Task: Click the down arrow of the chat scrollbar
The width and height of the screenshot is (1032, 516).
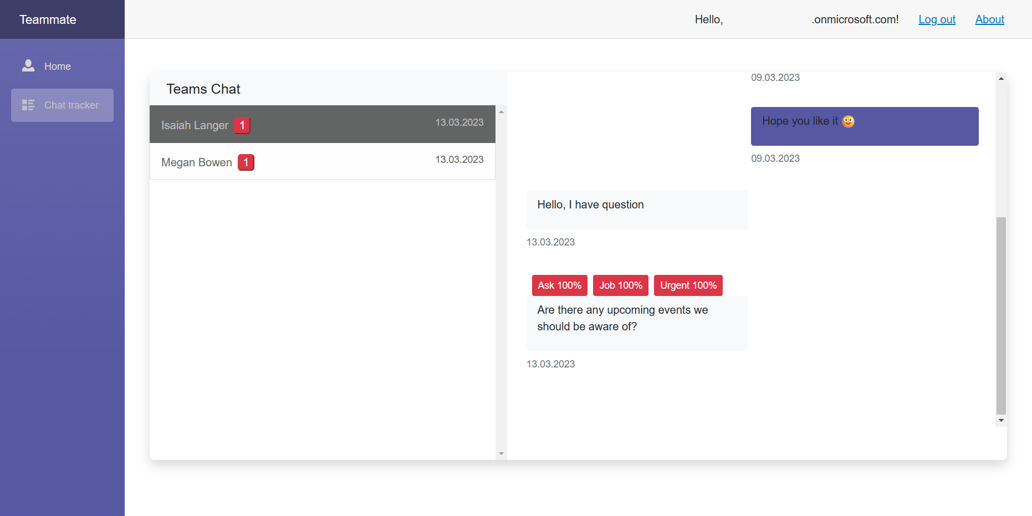Action: 1002,419
